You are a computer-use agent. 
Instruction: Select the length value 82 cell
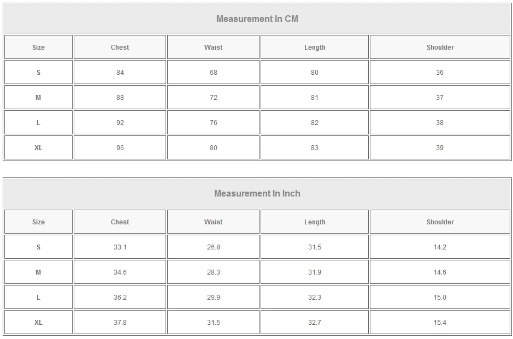click(x=315, y=123)
